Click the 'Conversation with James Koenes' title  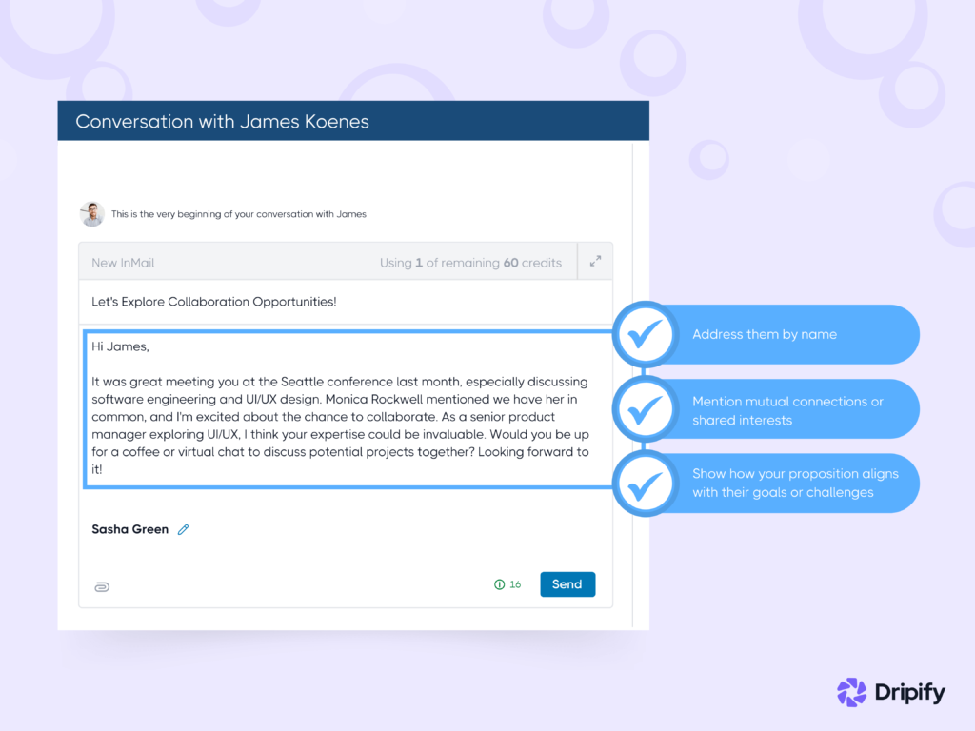pyautogui.click(x=223, y=121)
